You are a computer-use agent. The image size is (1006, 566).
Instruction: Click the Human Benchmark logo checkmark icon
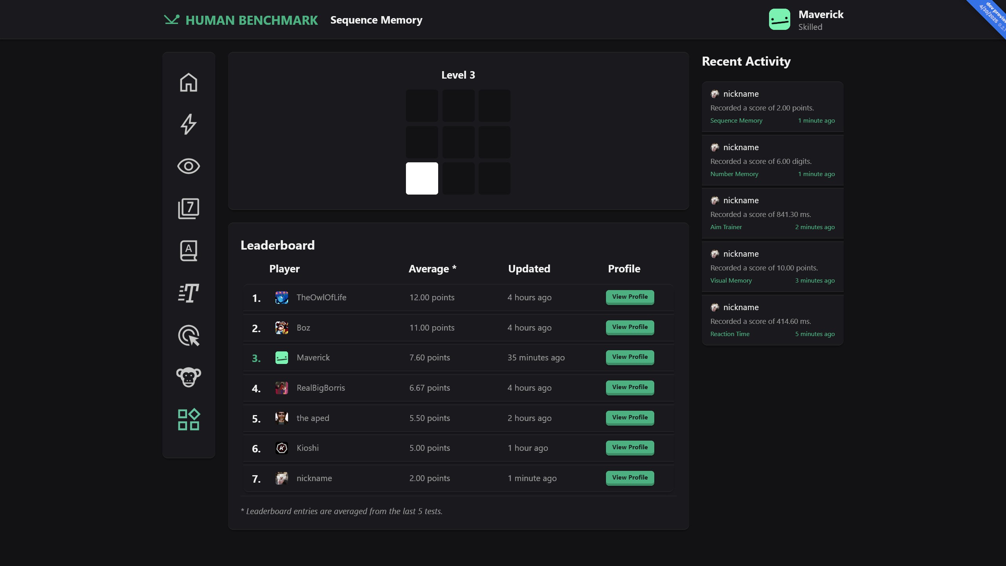coord(172,20)
